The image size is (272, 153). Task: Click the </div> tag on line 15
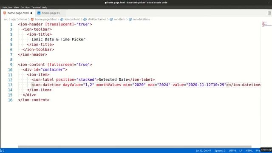click(x=29, y=95)
